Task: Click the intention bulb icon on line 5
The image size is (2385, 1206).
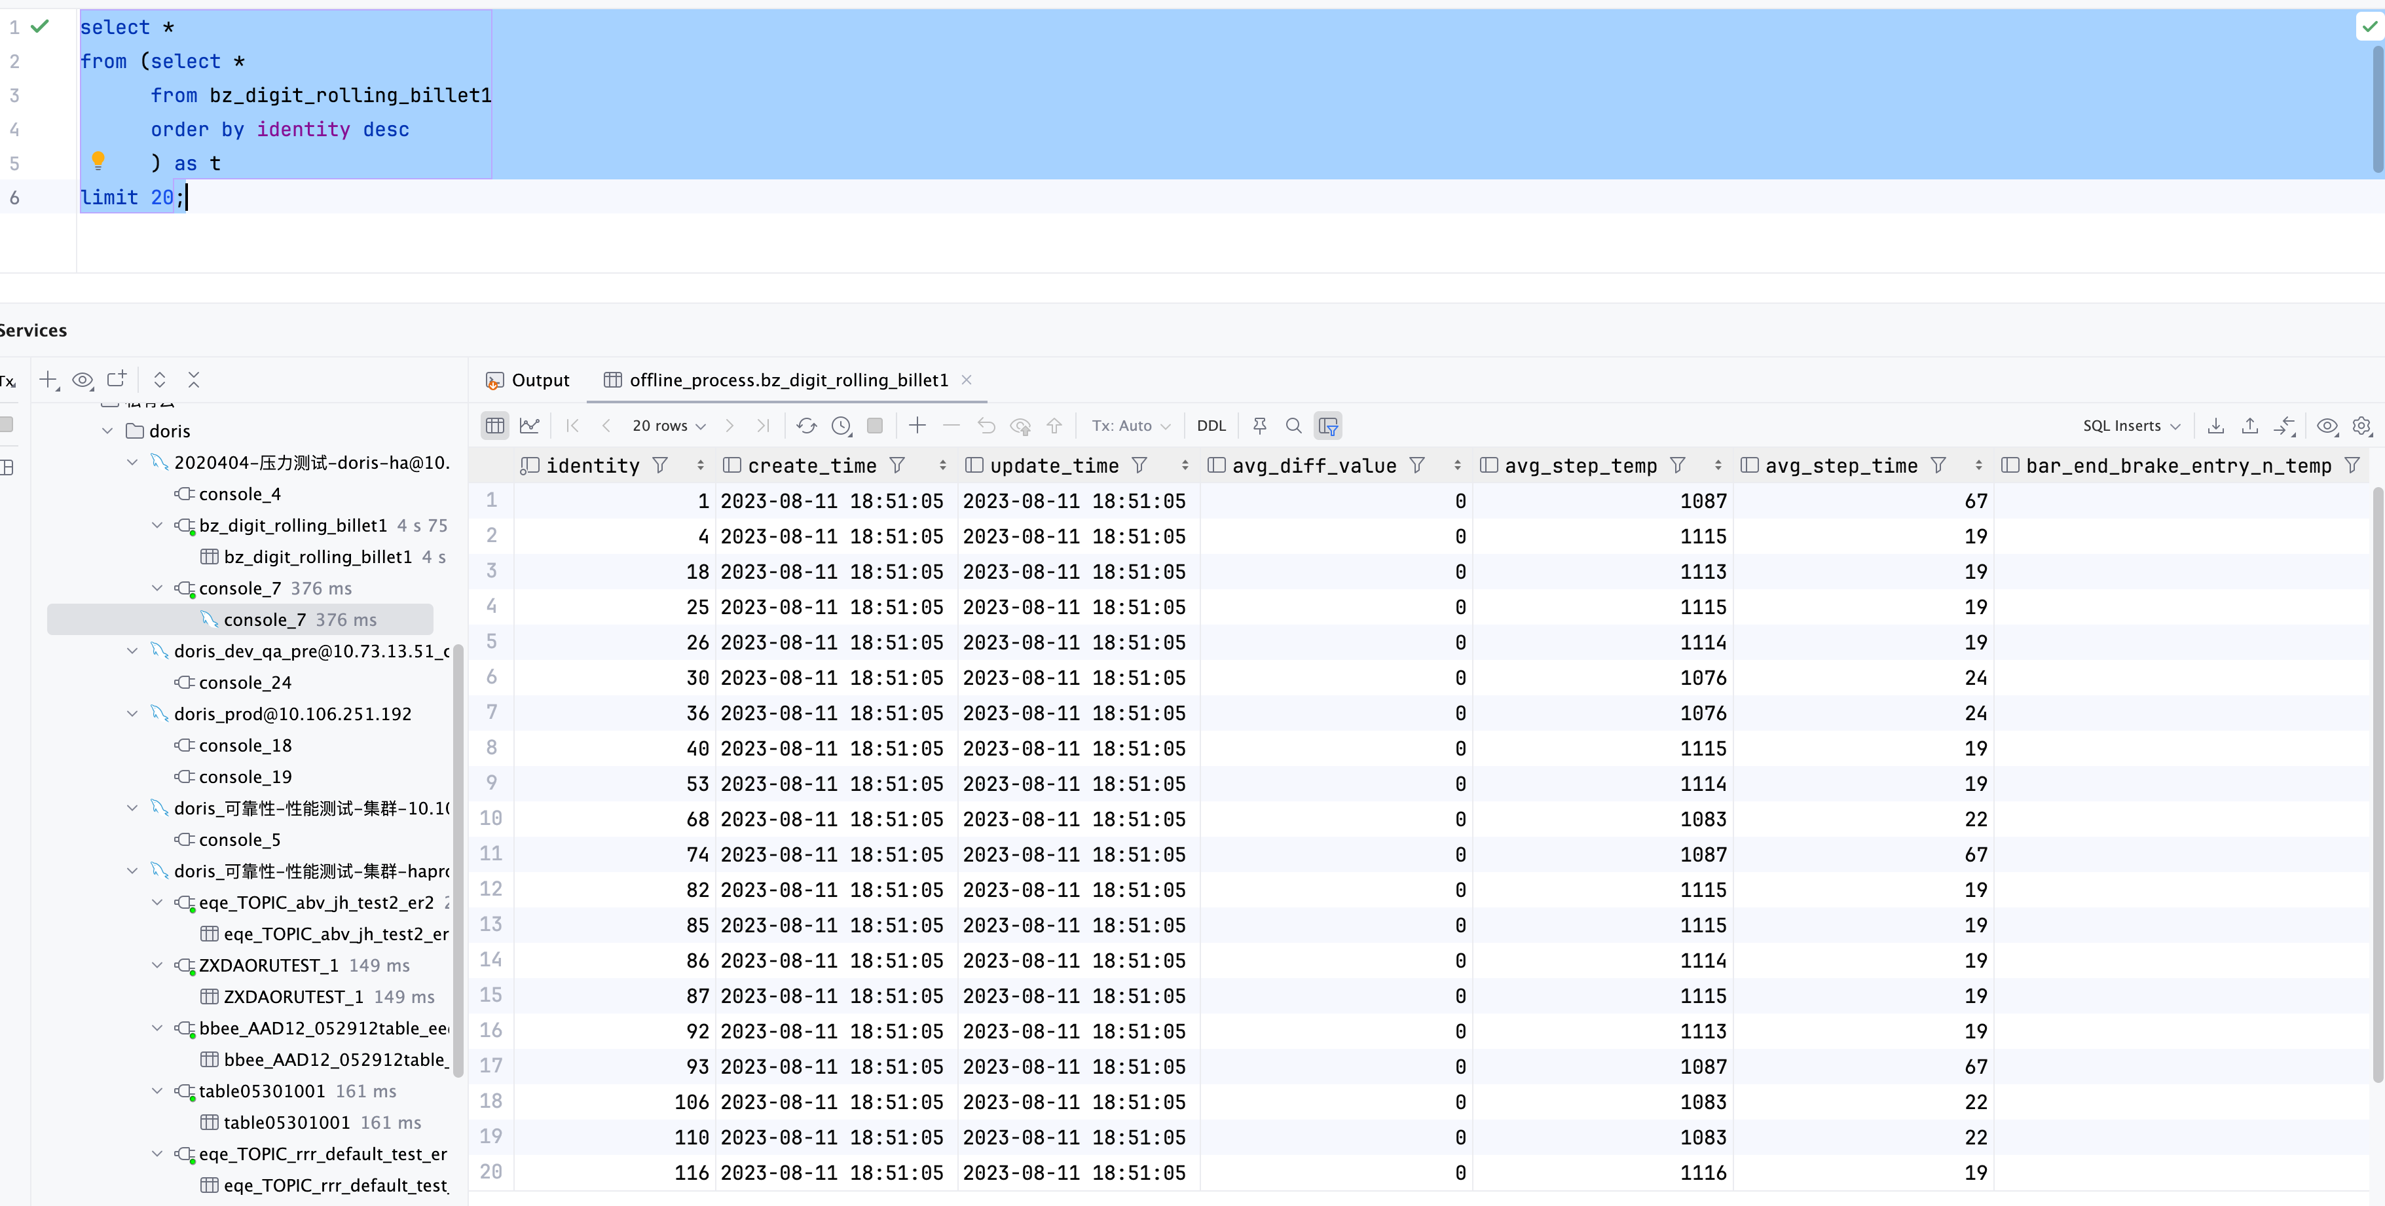Action: [x=98, y=161]
